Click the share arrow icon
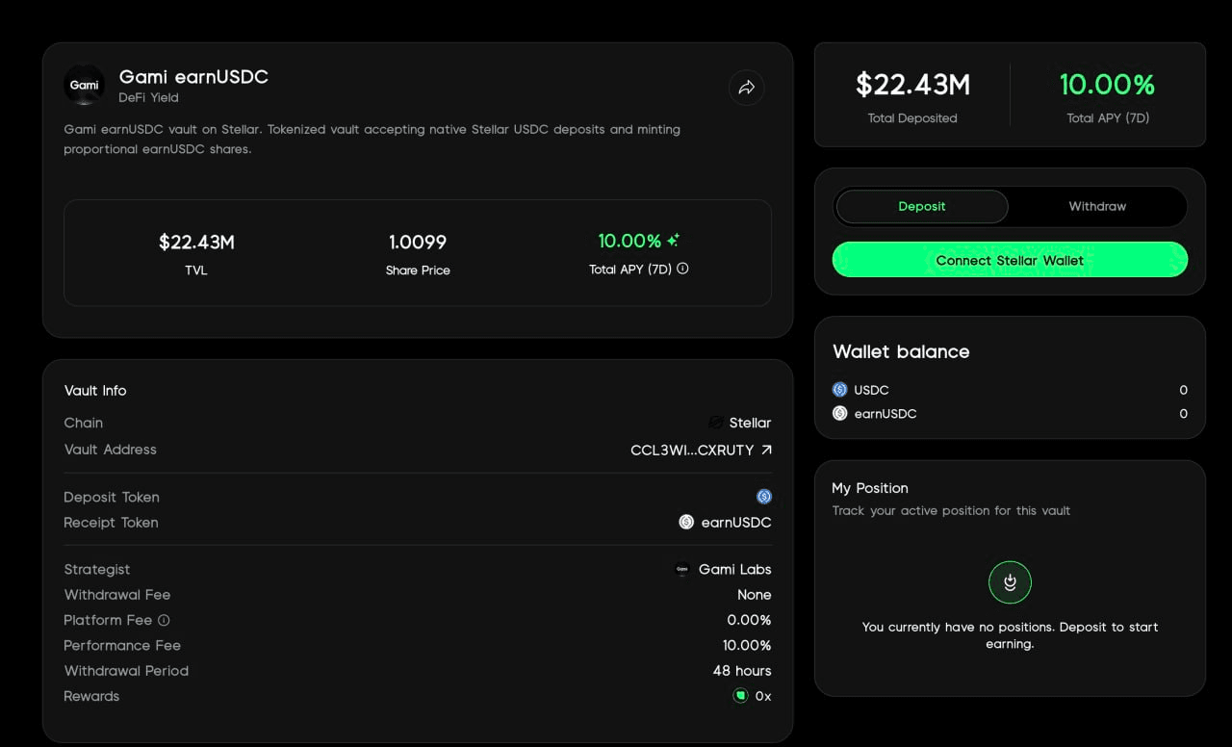This screenshot has height=747, width=1232. (747, 88)
